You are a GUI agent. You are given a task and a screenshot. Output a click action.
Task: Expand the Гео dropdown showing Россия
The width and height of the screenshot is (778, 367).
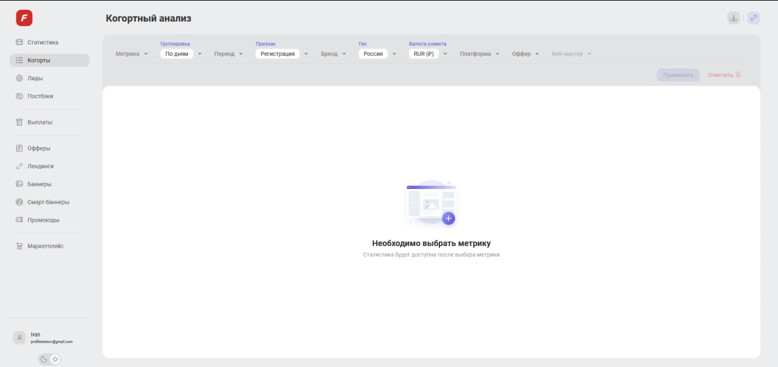pyautogui.click(x=377, y=54)
